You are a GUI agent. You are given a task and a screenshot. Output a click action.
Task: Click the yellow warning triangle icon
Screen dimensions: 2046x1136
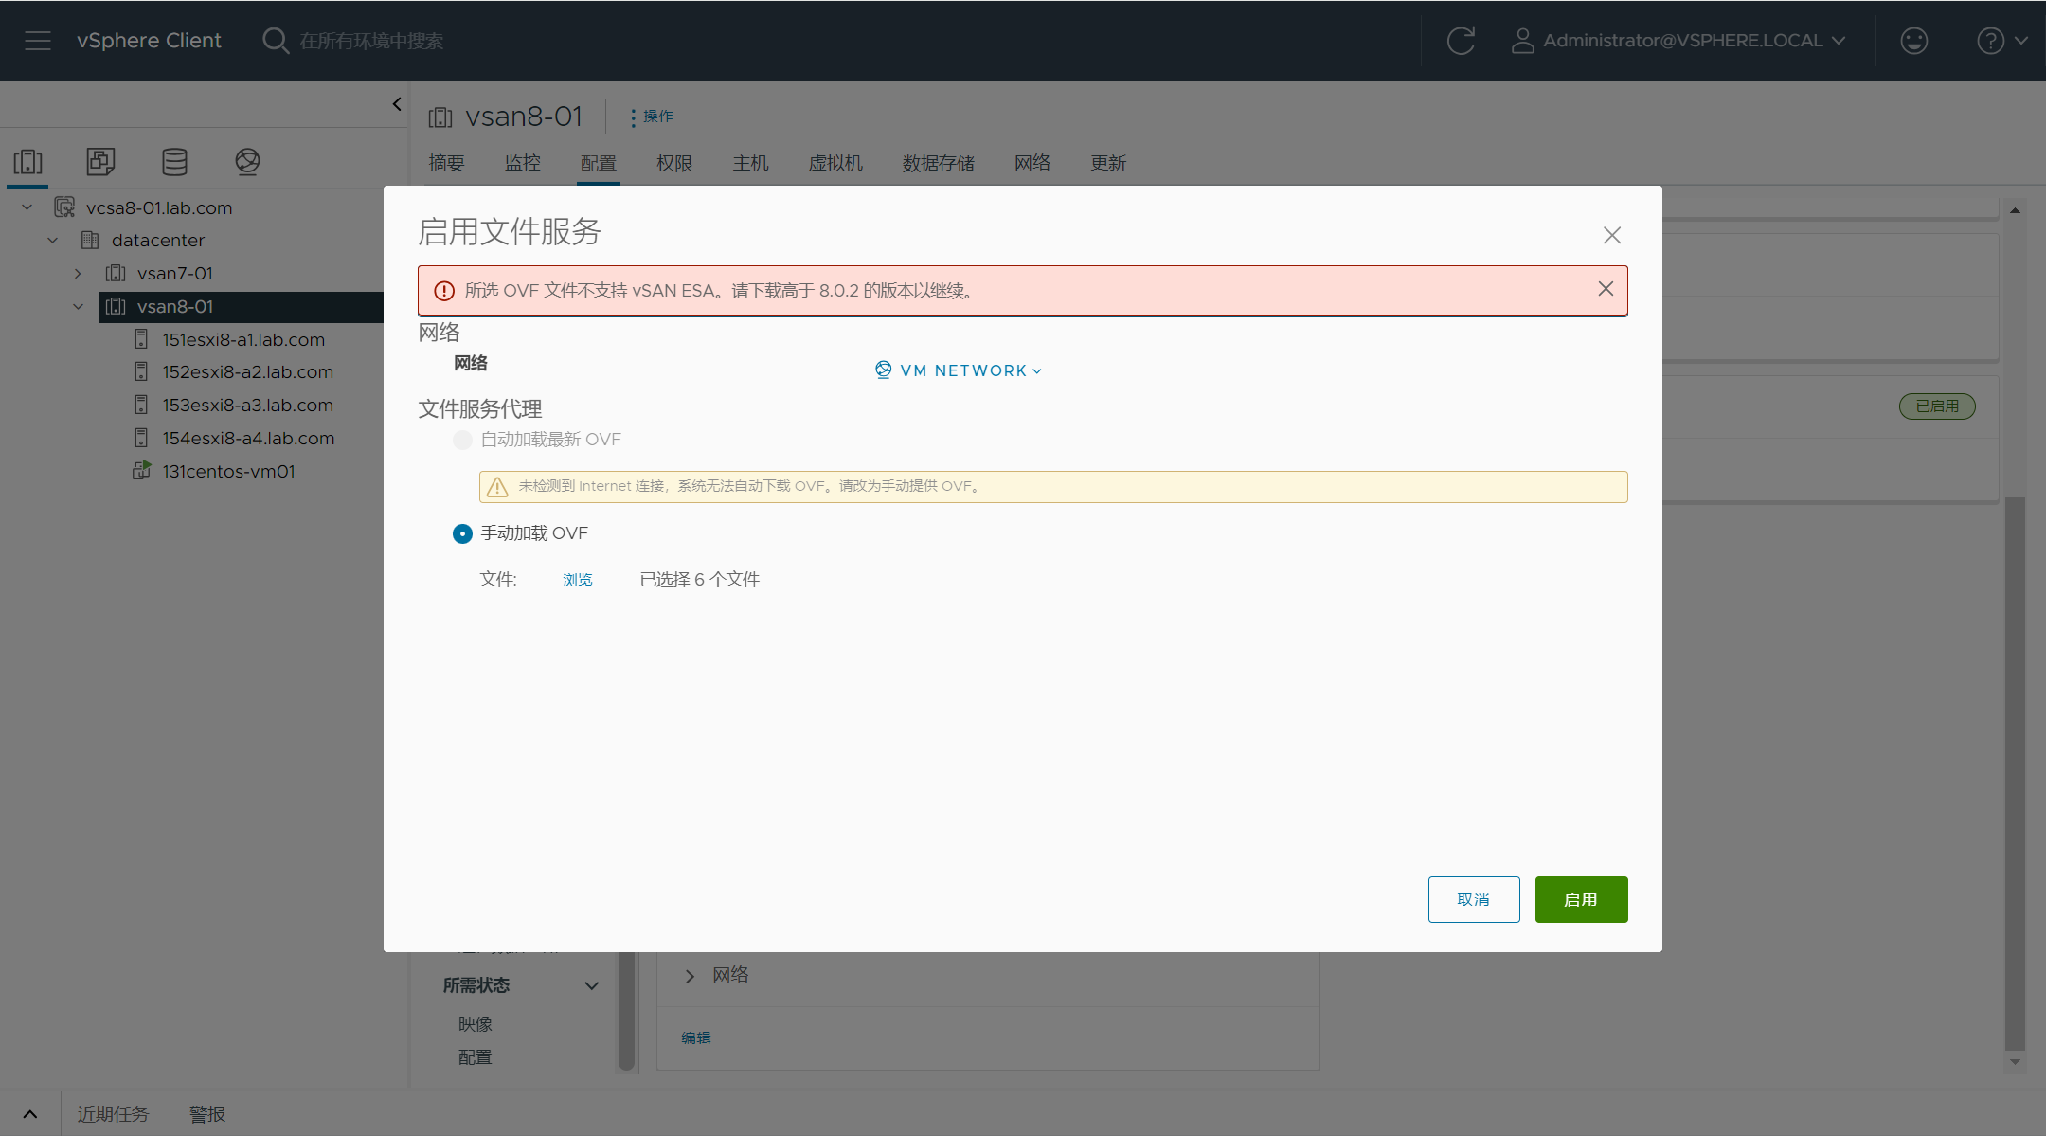[x=497, y=487]
